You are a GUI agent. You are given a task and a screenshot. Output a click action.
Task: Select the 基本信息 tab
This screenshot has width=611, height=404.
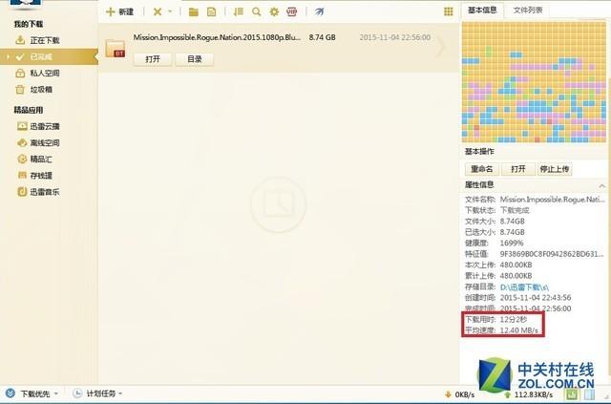point(480,10)
